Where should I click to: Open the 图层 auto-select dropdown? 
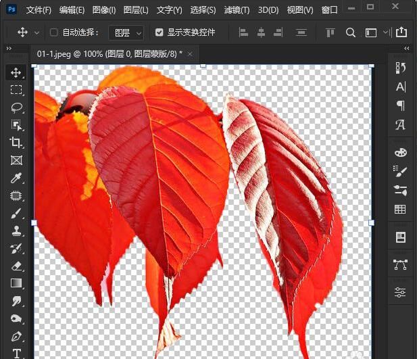click(126, 32)
